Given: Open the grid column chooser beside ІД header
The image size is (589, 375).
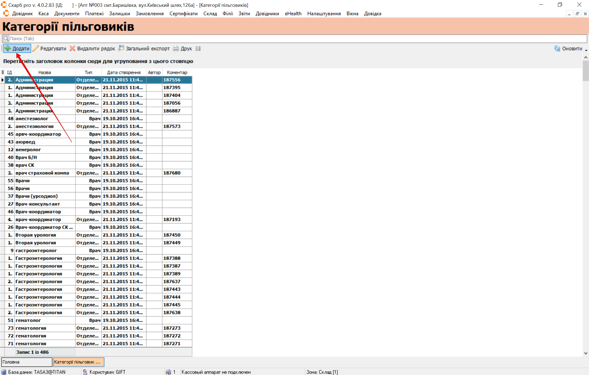Looking at the screenshot, I should tap(2, 72).
